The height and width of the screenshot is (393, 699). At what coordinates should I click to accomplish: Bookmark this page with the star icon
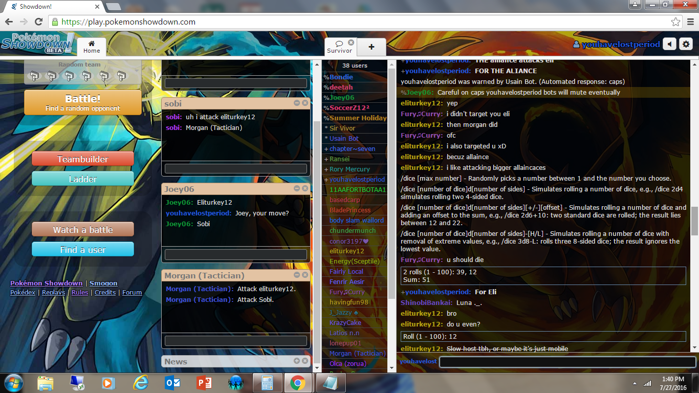click(676, 22)
